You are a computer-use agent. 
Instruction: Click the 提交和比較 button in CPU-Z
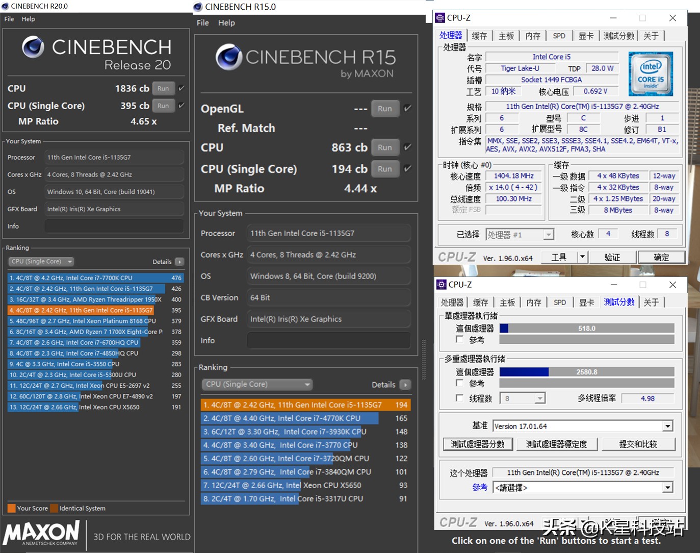pyautogui.click(x=638, y=444)
